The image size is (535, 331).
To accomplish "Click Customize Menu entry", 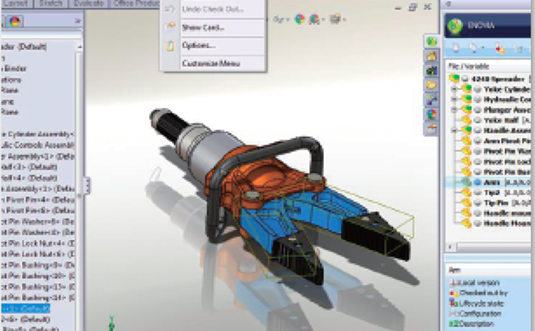I will click(x=211, y=64).
